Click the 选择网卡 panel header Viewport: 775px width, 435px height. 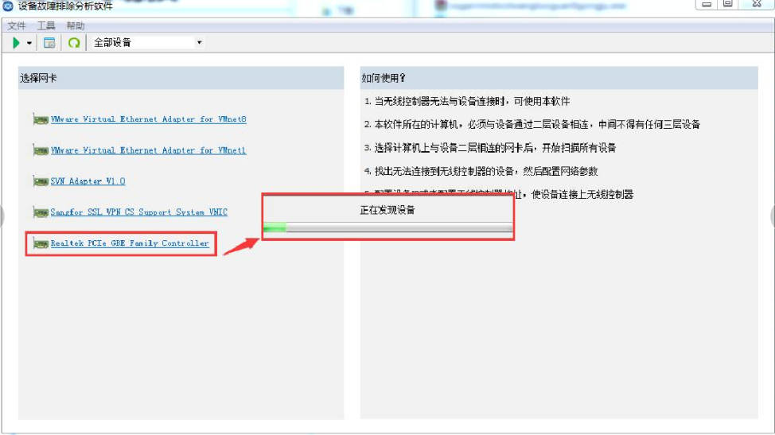point(181,78)
